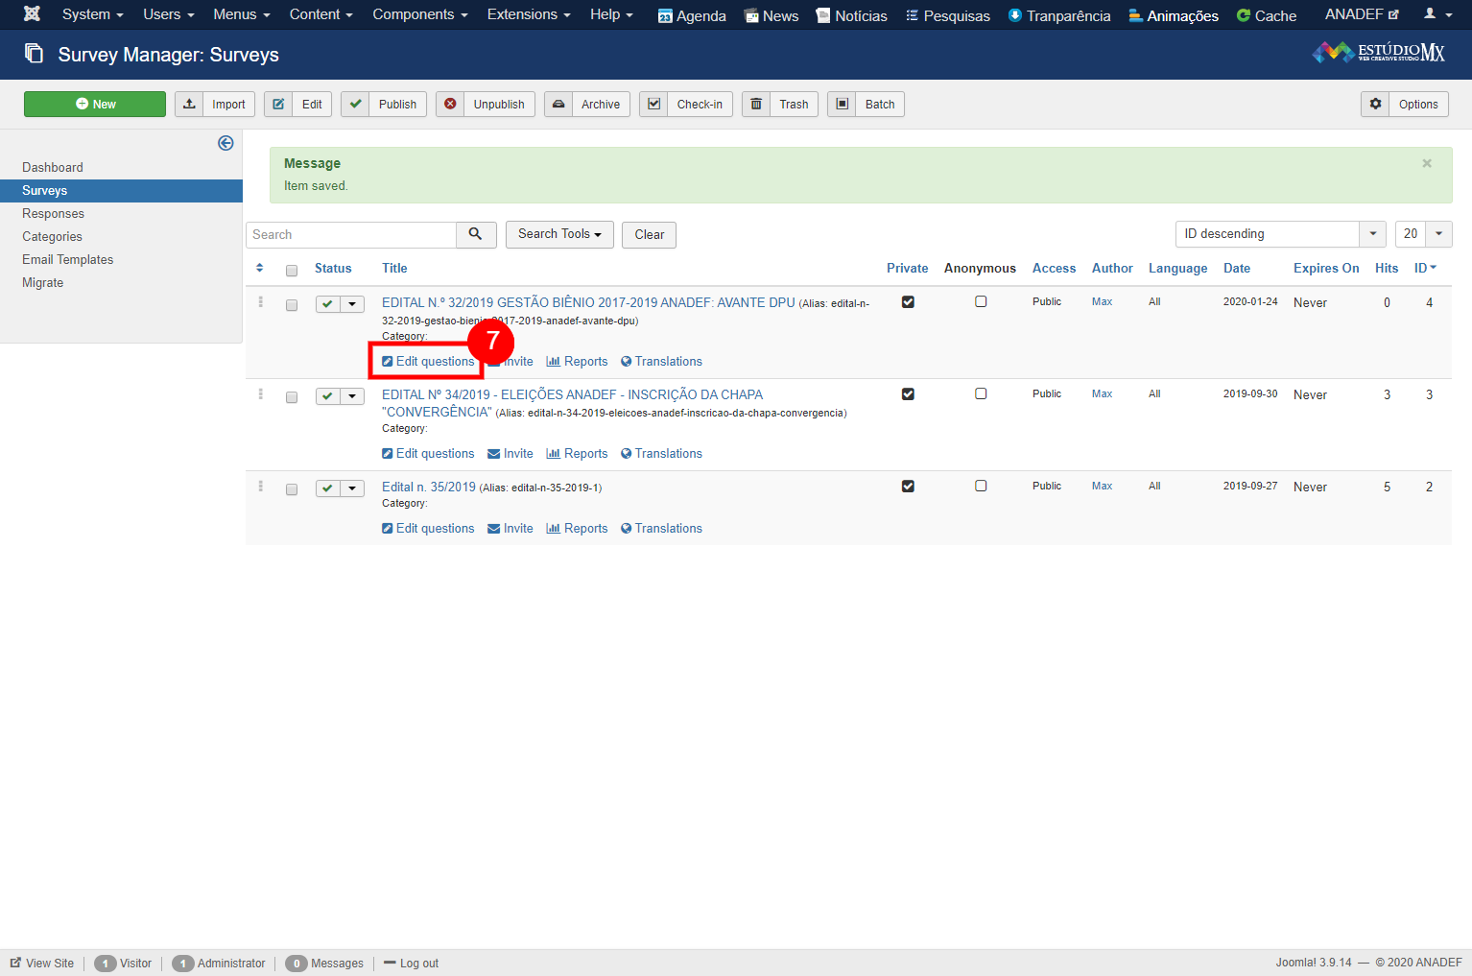Click the green New button

pos(95,105)
